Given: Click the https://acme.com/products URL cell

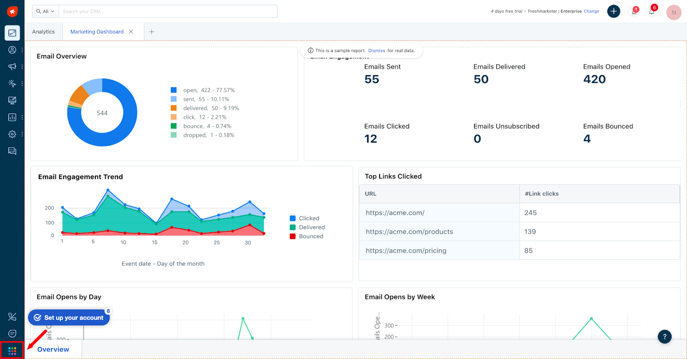Looking at the screenshot, I should click(x=439, y=231).
